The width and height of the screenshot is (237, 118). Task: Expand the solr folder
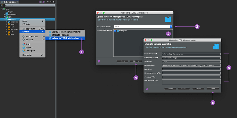coord(7,32)
